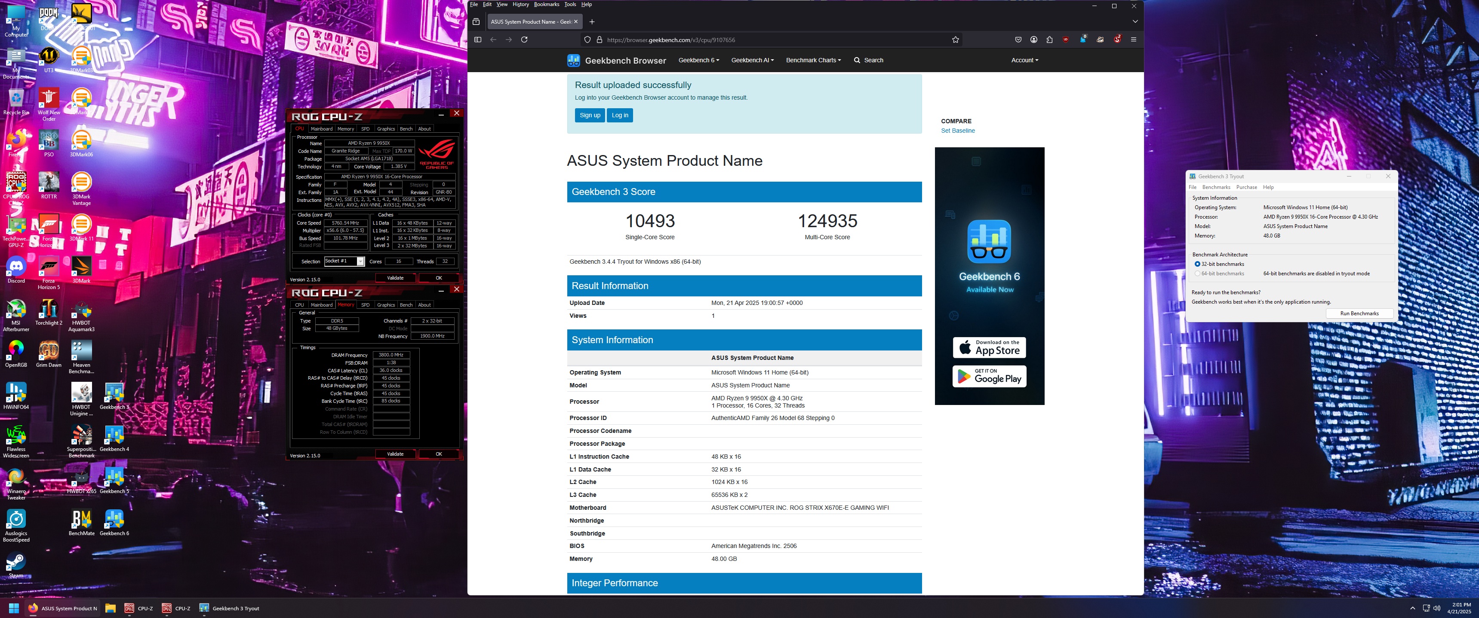Viewport: 1479px width, 618px height.
Task: Open the volume control in tray
Action: 1436,608
